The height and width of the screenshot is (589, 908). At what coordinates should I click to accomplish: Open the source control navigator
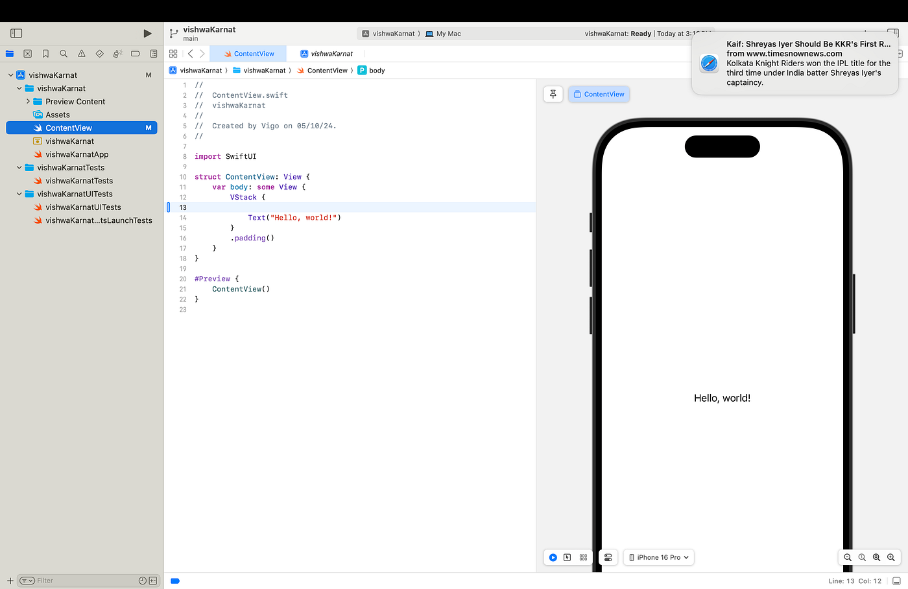click(27, 54)
